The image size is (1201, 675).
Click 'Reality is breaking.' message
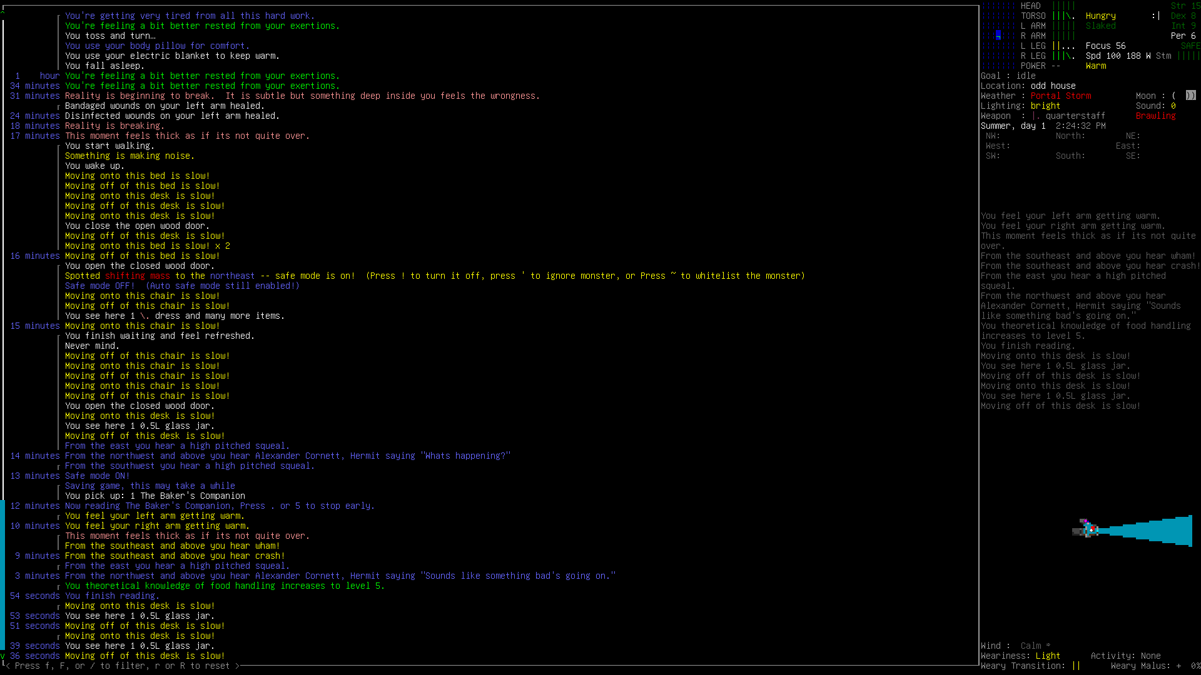[114, 126]
